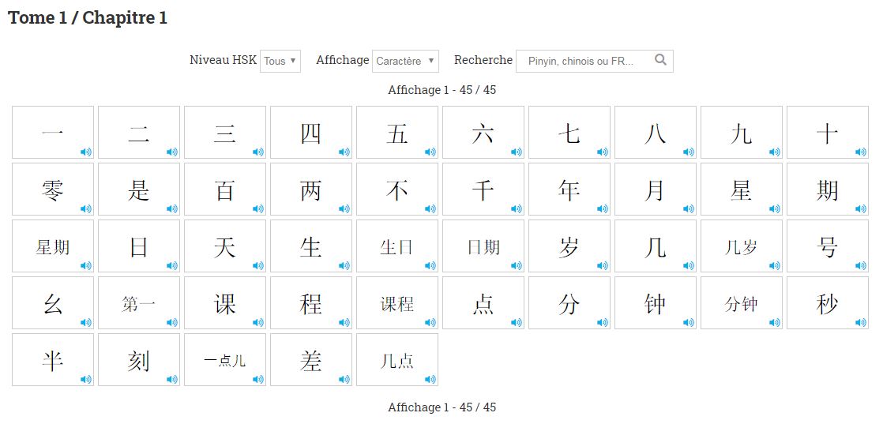This screenshot has width=883, height=424.
Task: Open the Niveau HSK dropdown
Action: click(280, 61)
